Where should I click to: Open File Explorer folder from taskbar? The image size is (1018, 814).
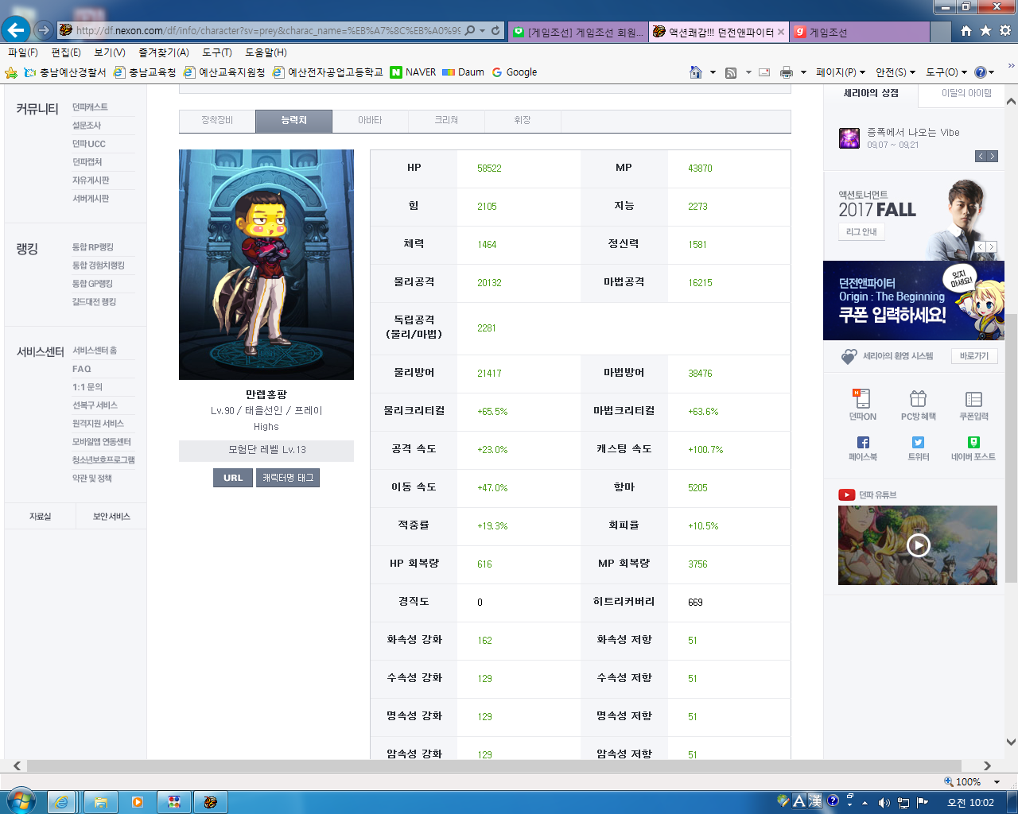coord(100,802)
